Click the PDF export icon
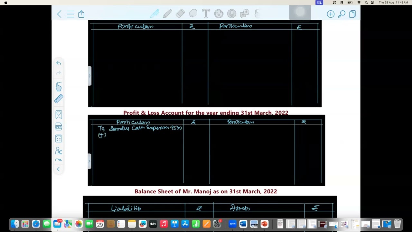This screenshot has height=232, width=412. coord(59,127)
